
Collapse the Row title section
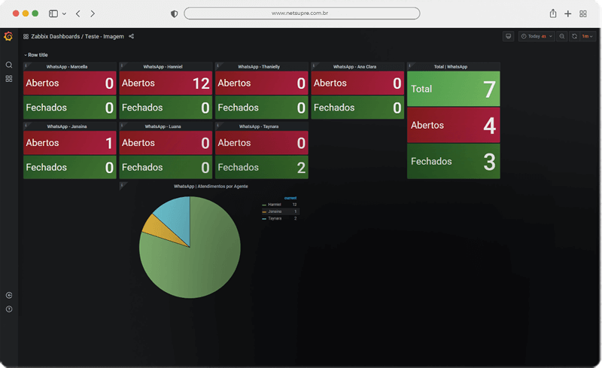click(x=36, y=55)
